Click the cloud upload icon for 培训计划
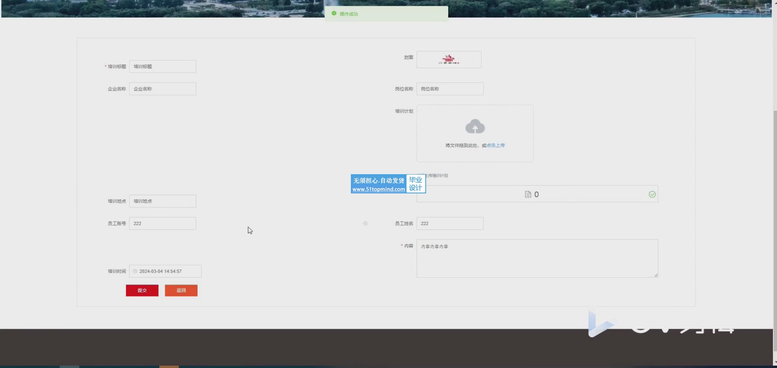The width and height of the screenshot is (777, 368). [475, 127]
